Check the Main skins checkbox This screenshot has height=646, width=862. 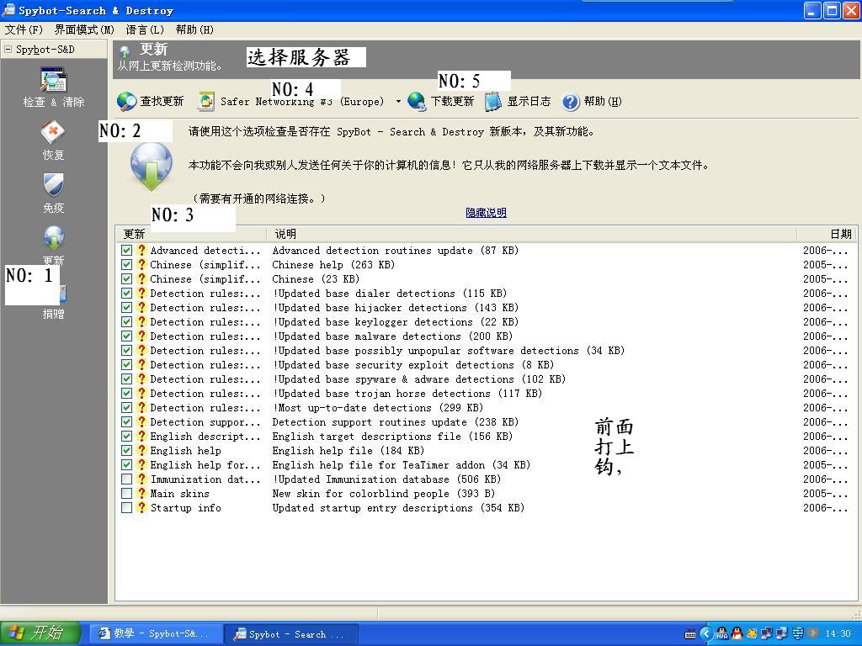(x=126, y=493)
